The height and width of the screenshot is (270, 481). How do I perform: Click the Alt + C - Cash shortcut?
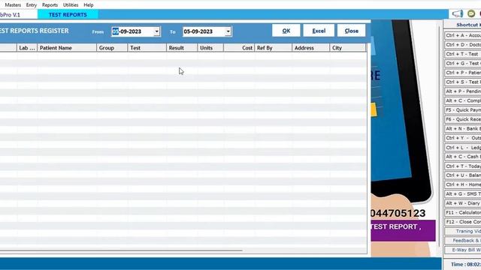(463, 157)
